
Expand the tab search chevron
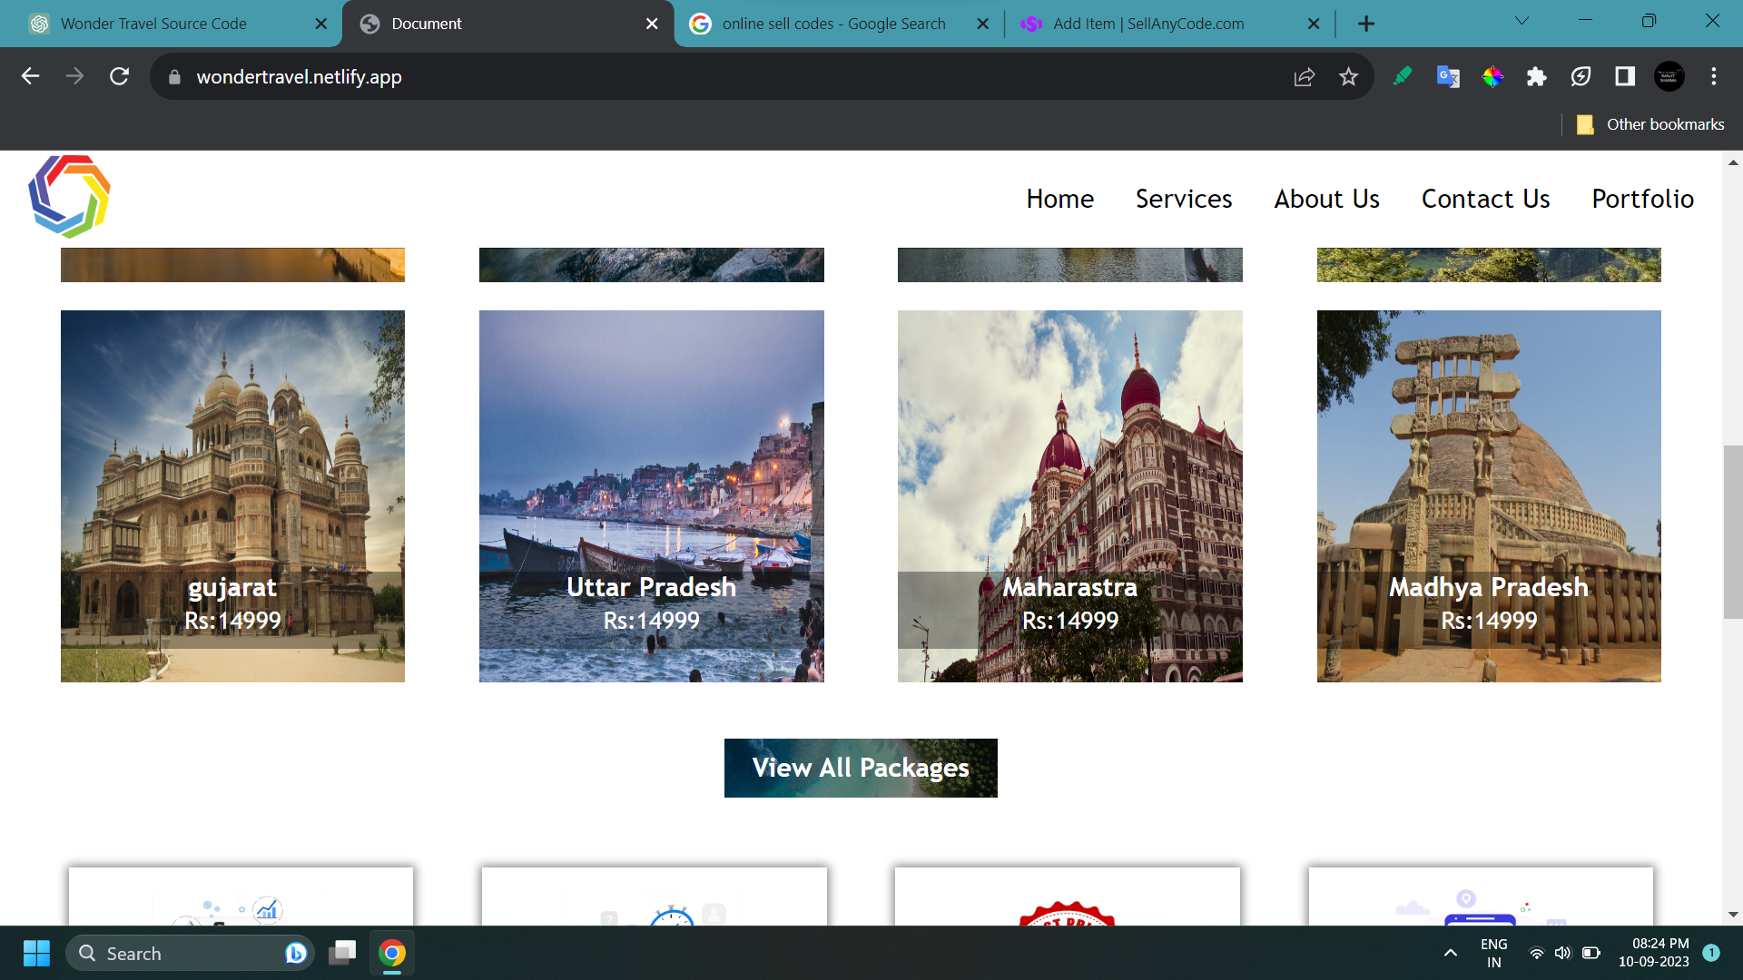tap(1521, 22)
